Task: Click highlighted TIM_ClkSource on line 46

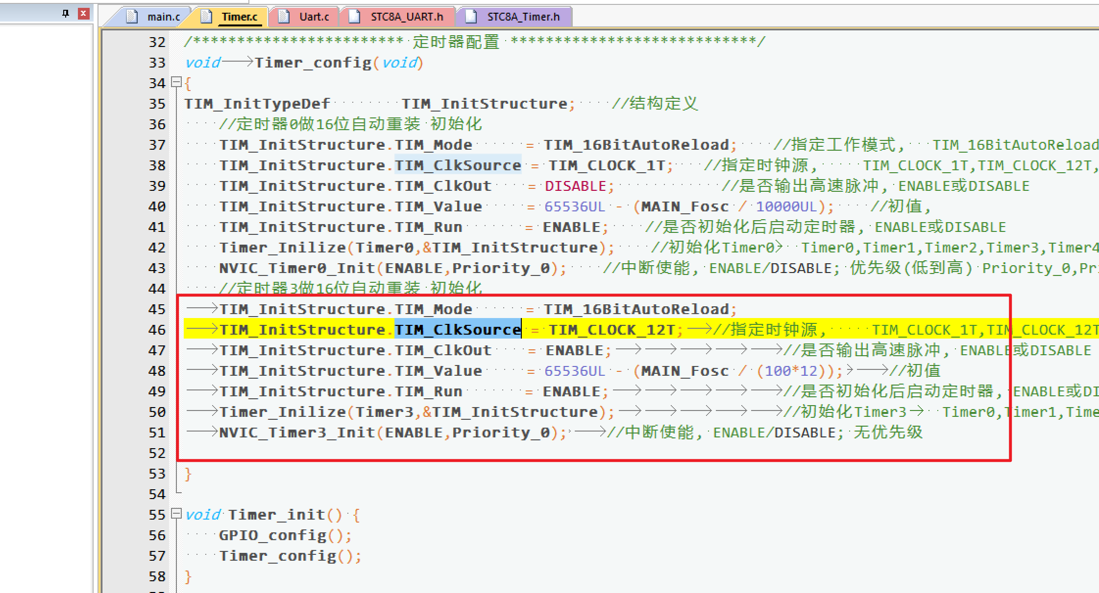Action: click(458, 330)
